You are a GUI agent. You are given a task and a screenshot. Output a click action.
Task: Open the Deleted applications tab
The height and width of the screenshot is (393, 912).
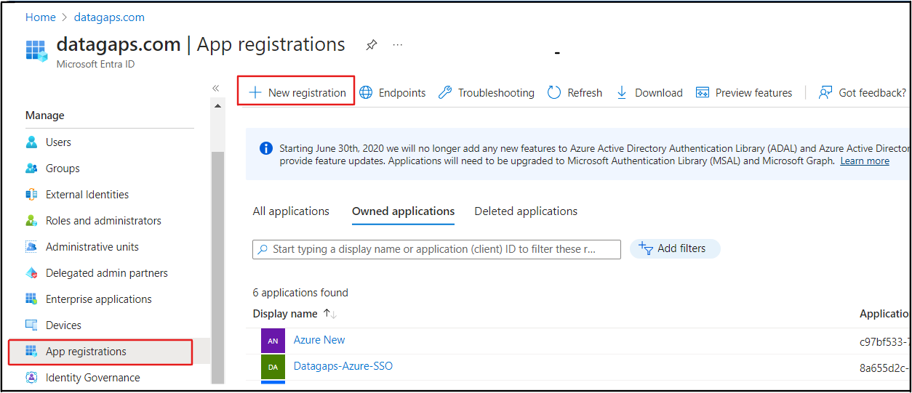tap(526, 211)
